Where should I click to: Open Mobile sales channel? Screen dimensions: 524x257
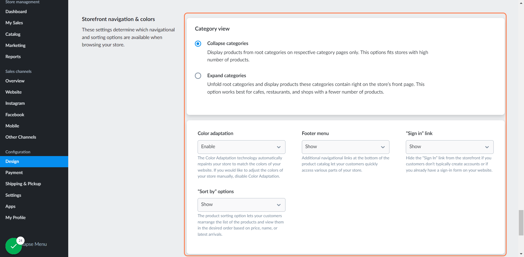(12, 126)
